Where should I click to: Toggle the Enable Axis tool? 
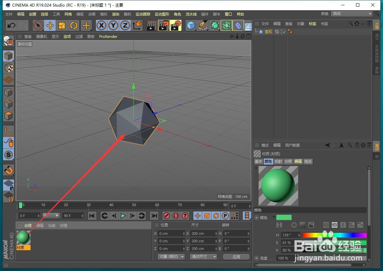click(x=9, y=131)
